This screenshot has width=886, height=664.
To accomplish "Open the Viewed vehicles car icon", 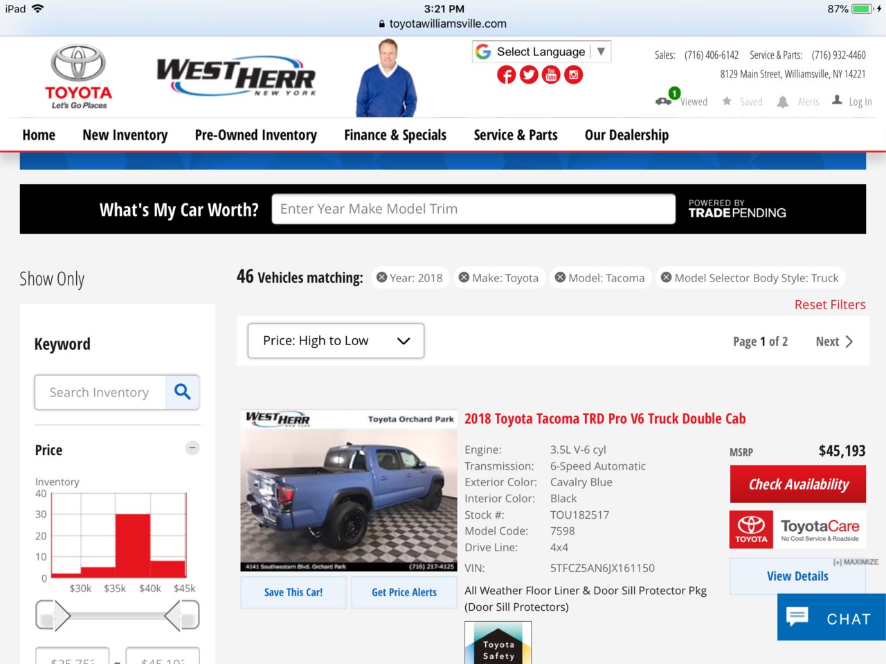I will [663, 101].
